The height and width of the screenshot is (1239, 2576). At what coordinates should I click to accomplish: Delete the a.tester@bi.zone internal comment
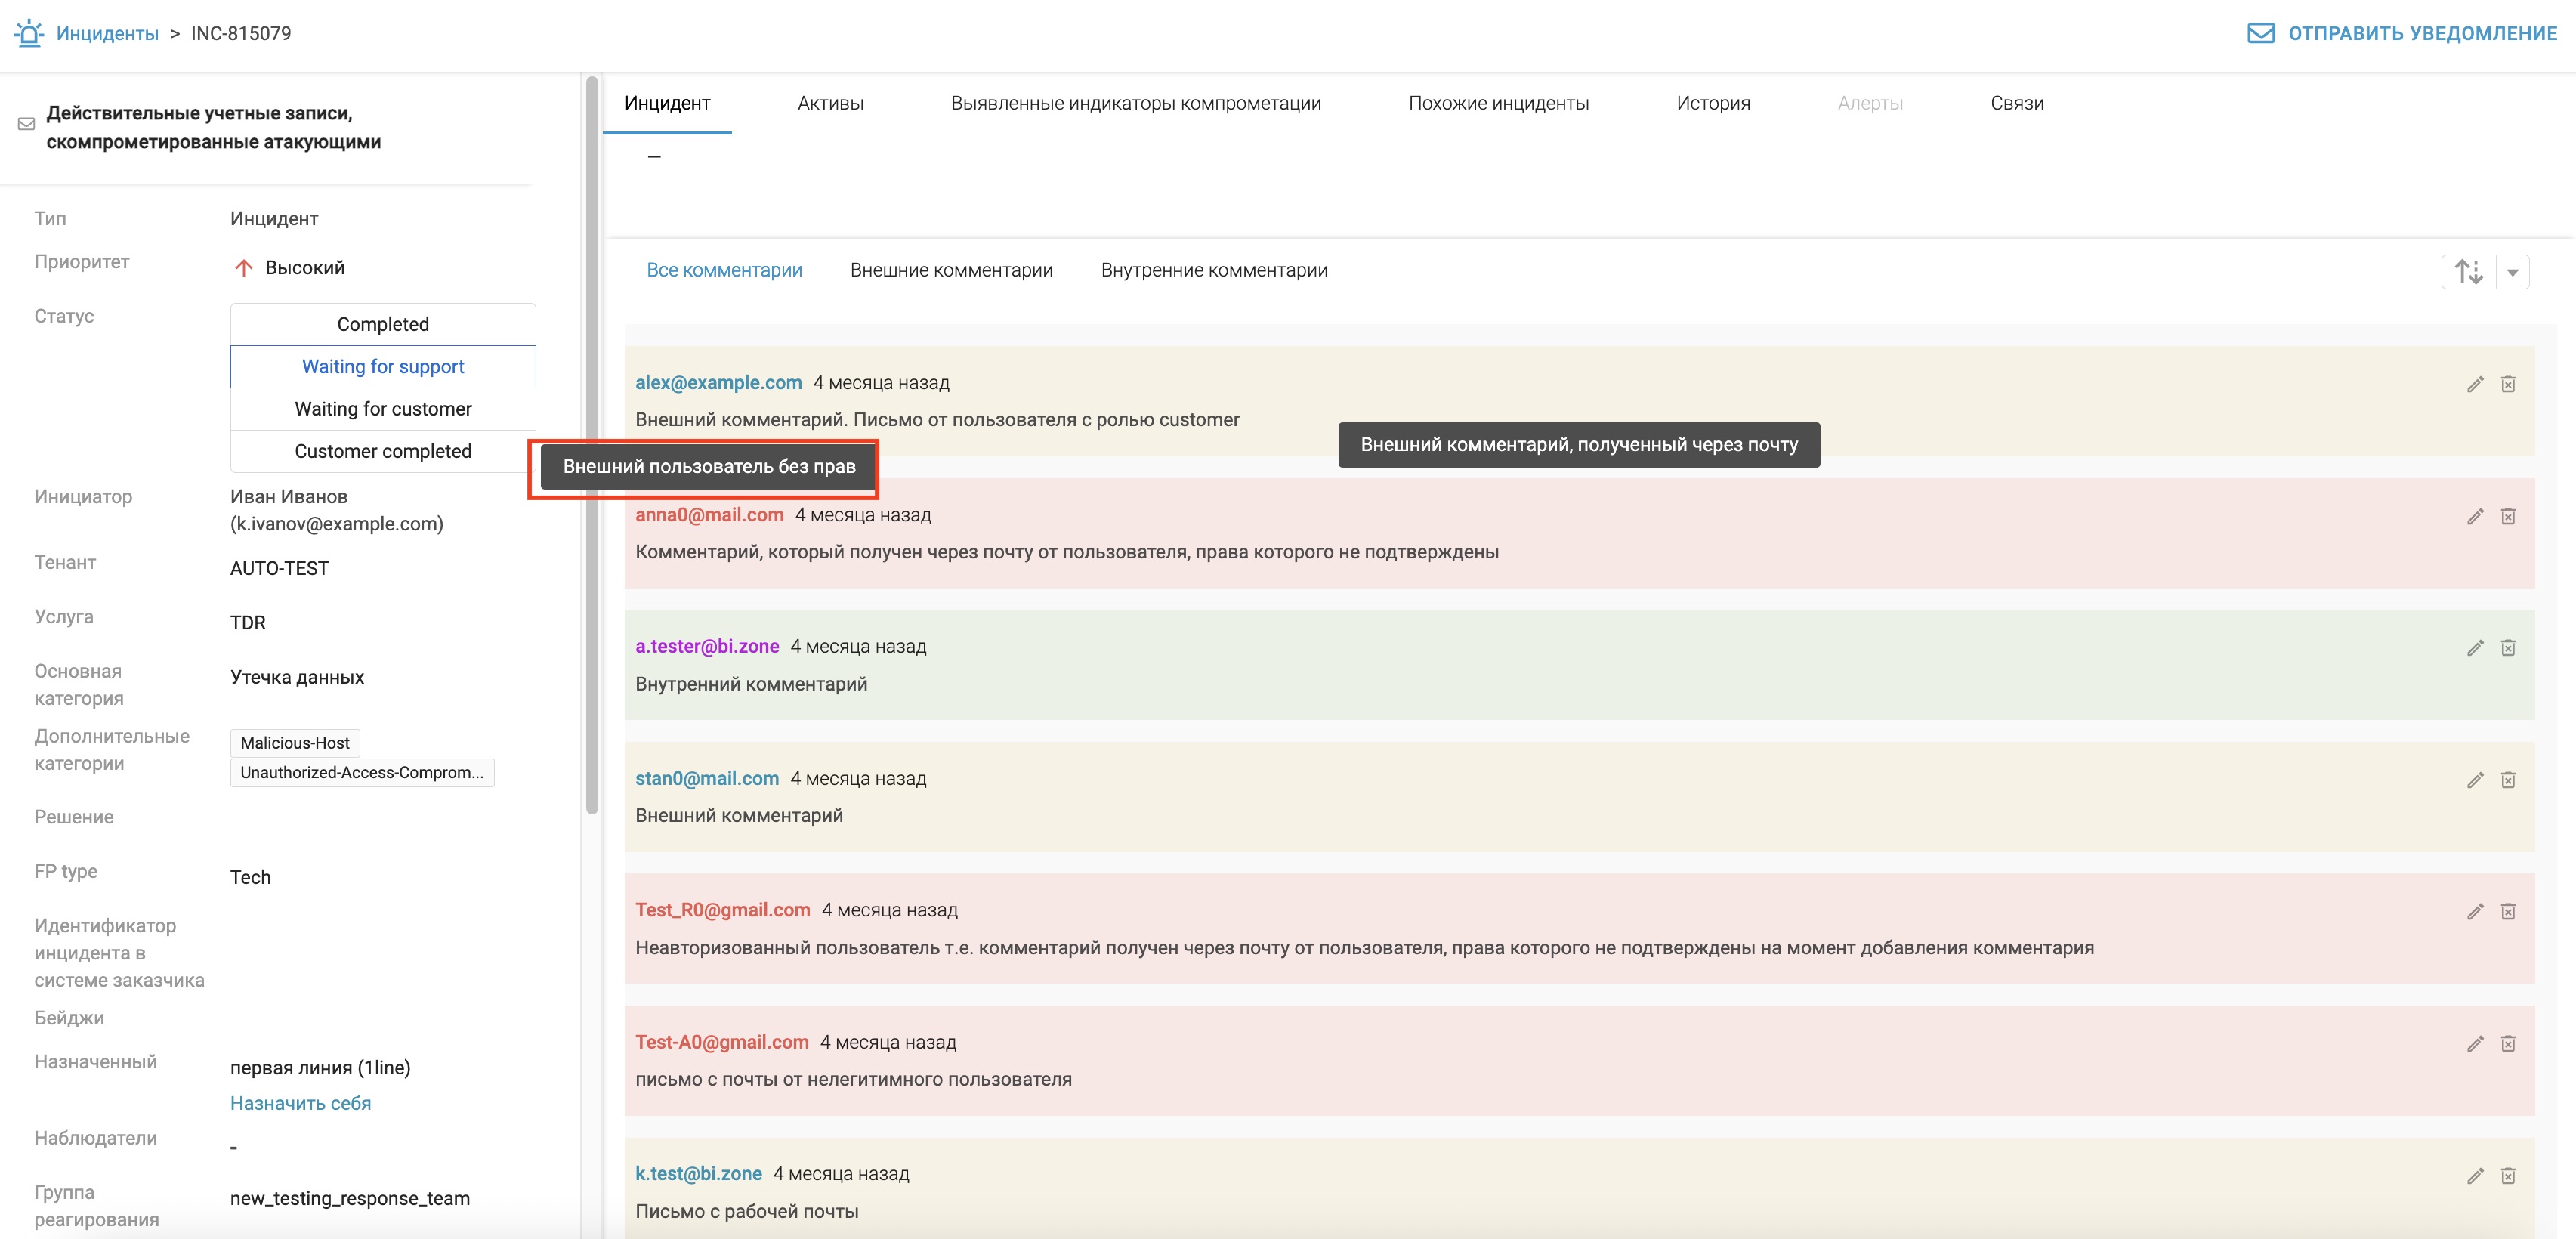pos(2508,648)
